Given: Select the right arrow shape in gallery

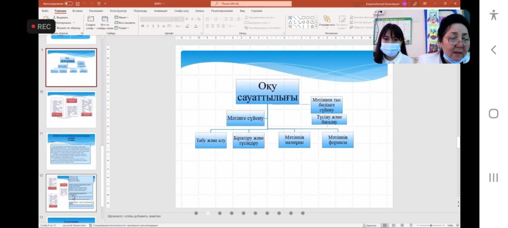Looking at the screenshot, I should coord(304,22).
